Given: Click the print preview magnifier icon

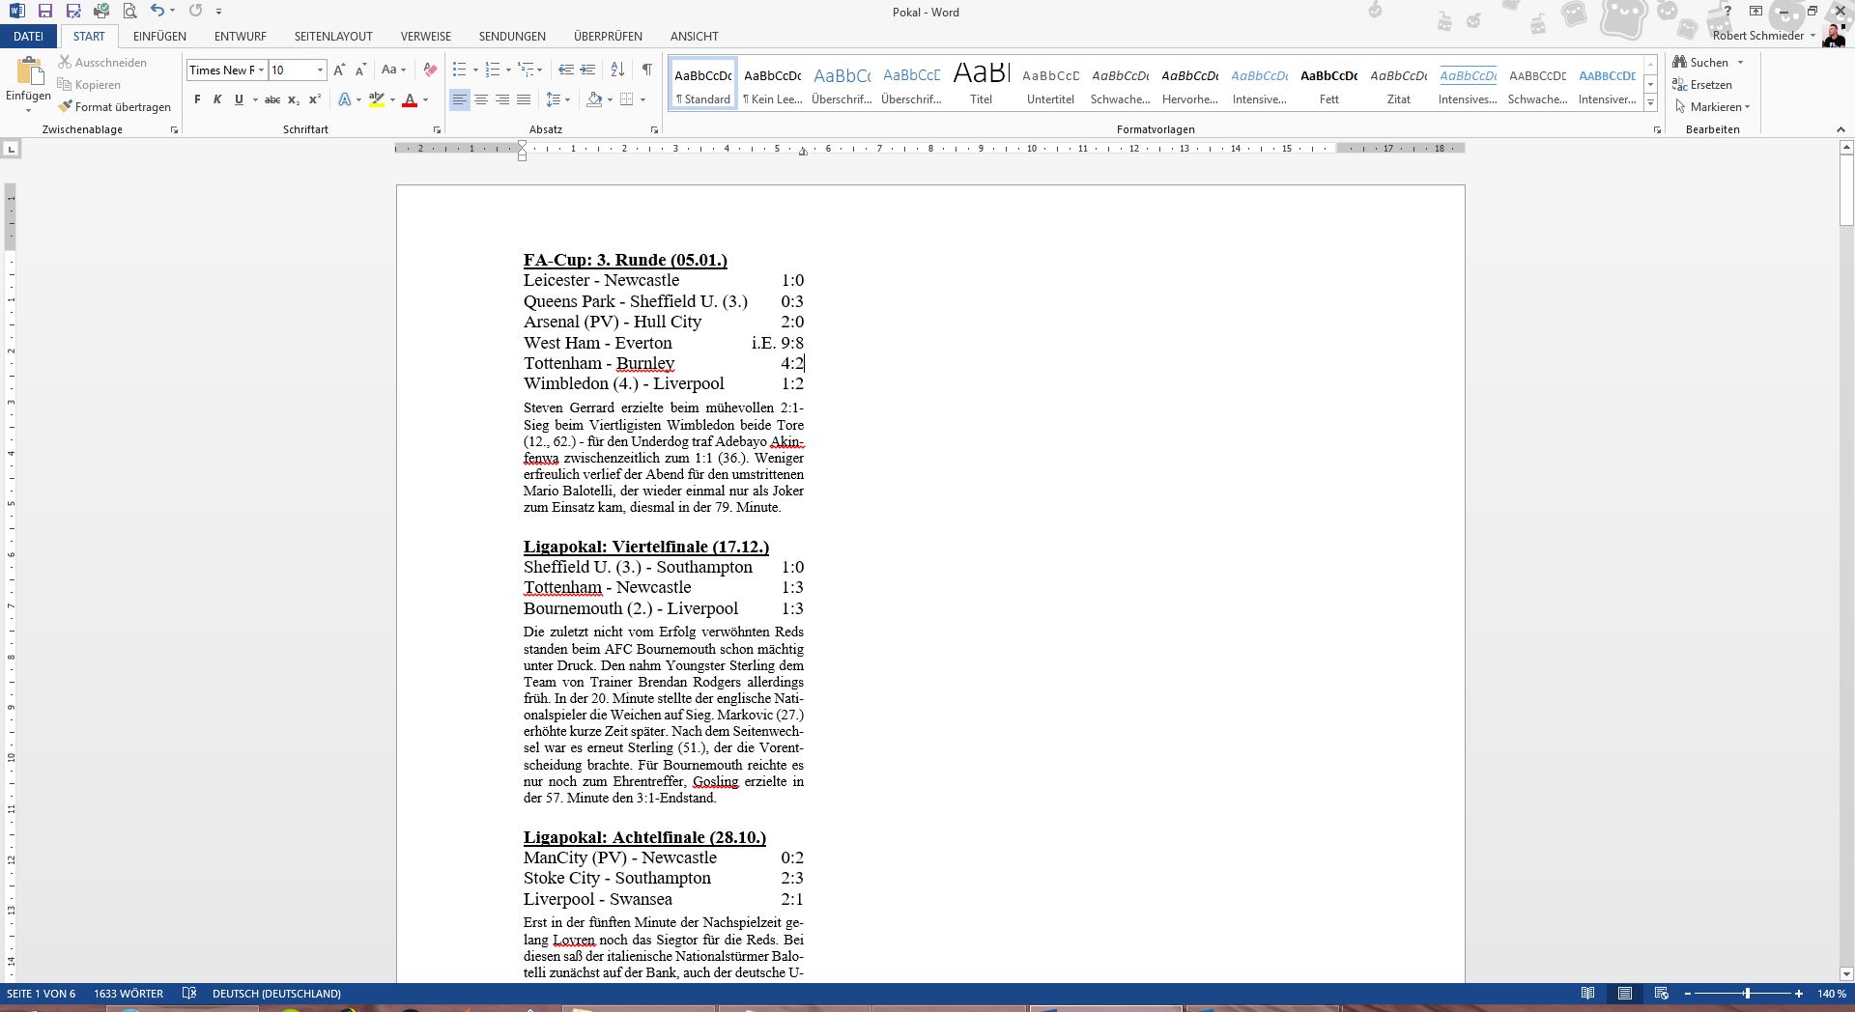Looking at the screenshot, I should 129,12.
